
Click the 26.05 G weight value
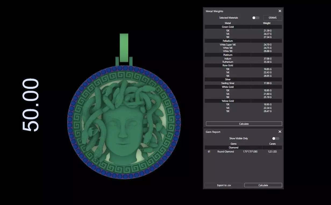click(x=268, y=76)
